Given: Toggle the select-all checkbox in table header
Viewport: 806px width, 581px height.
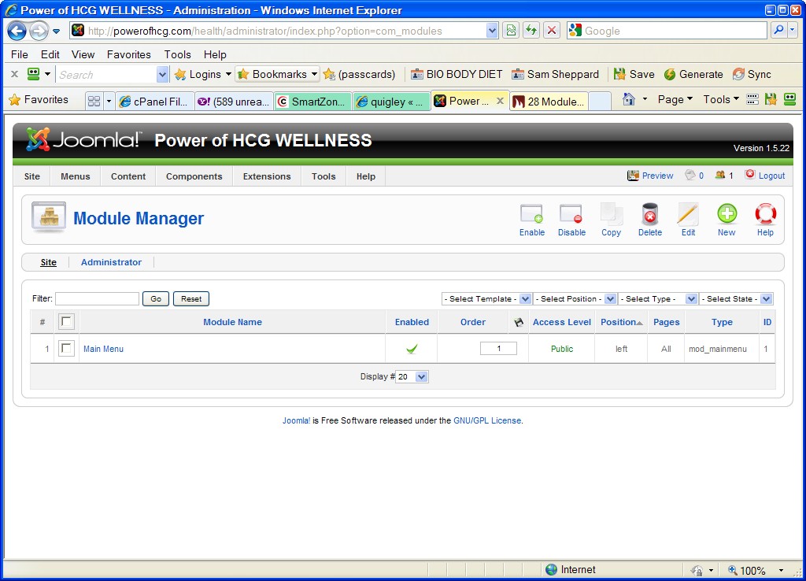Looking at the screenshot, I should [66, 322].
